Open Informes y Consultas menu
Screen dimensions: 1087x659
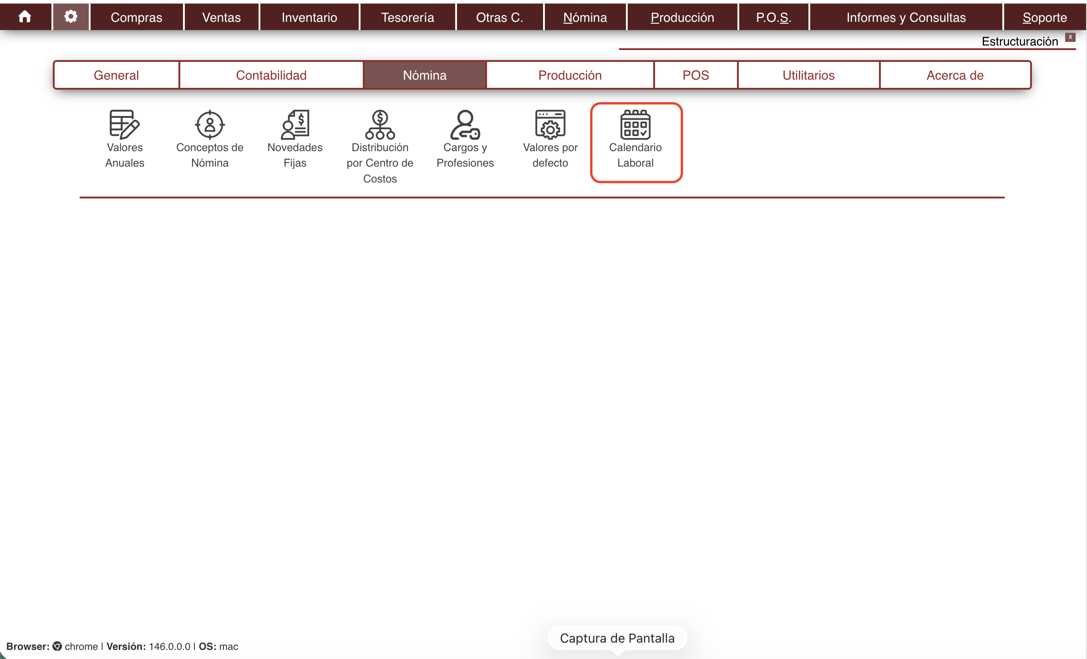(905, 17)
